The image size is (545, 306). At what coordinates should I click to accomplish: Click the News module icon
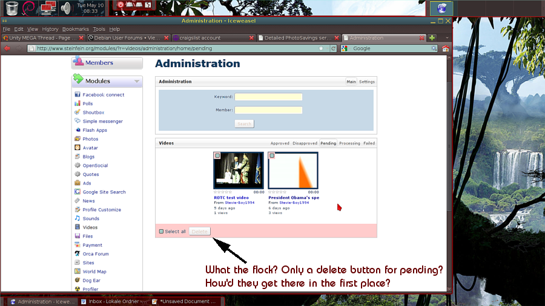(77, 201)
